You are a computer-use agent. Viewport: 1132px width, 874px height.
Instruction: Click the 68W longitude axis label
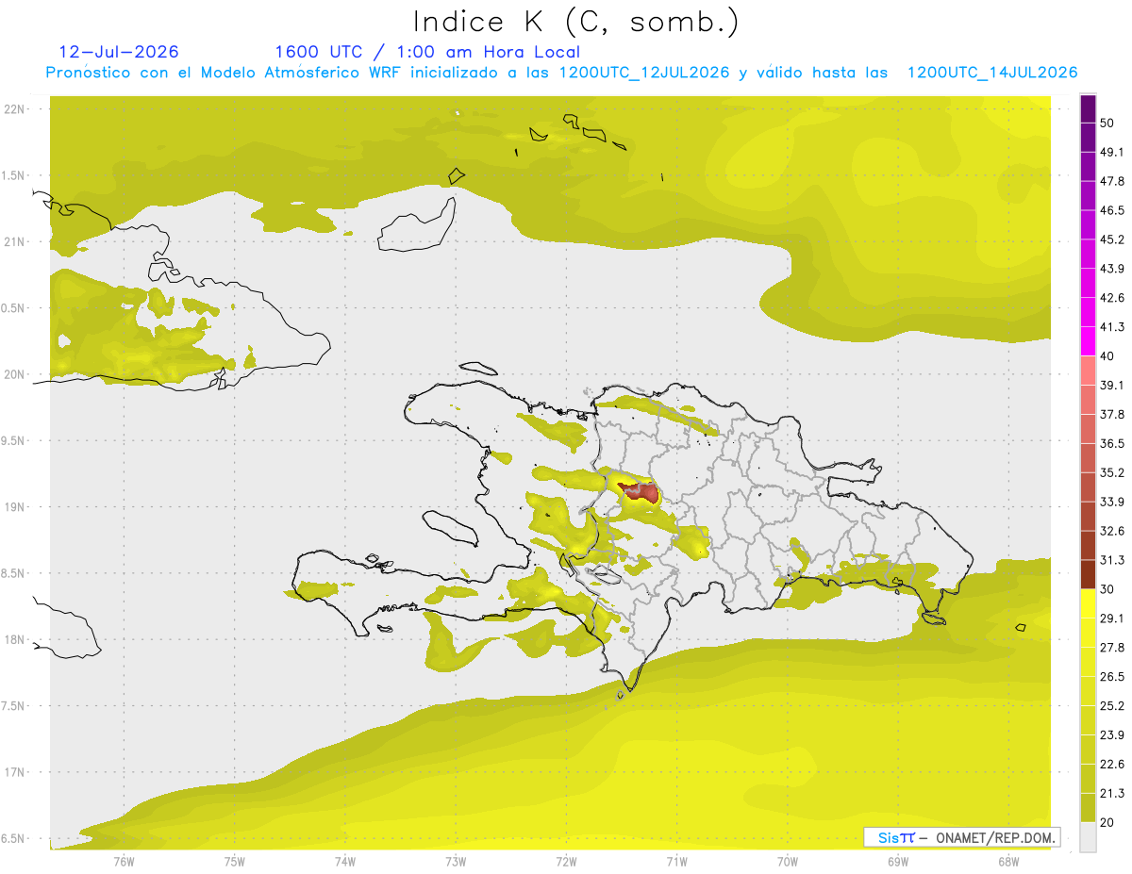tap(1007, 861)
